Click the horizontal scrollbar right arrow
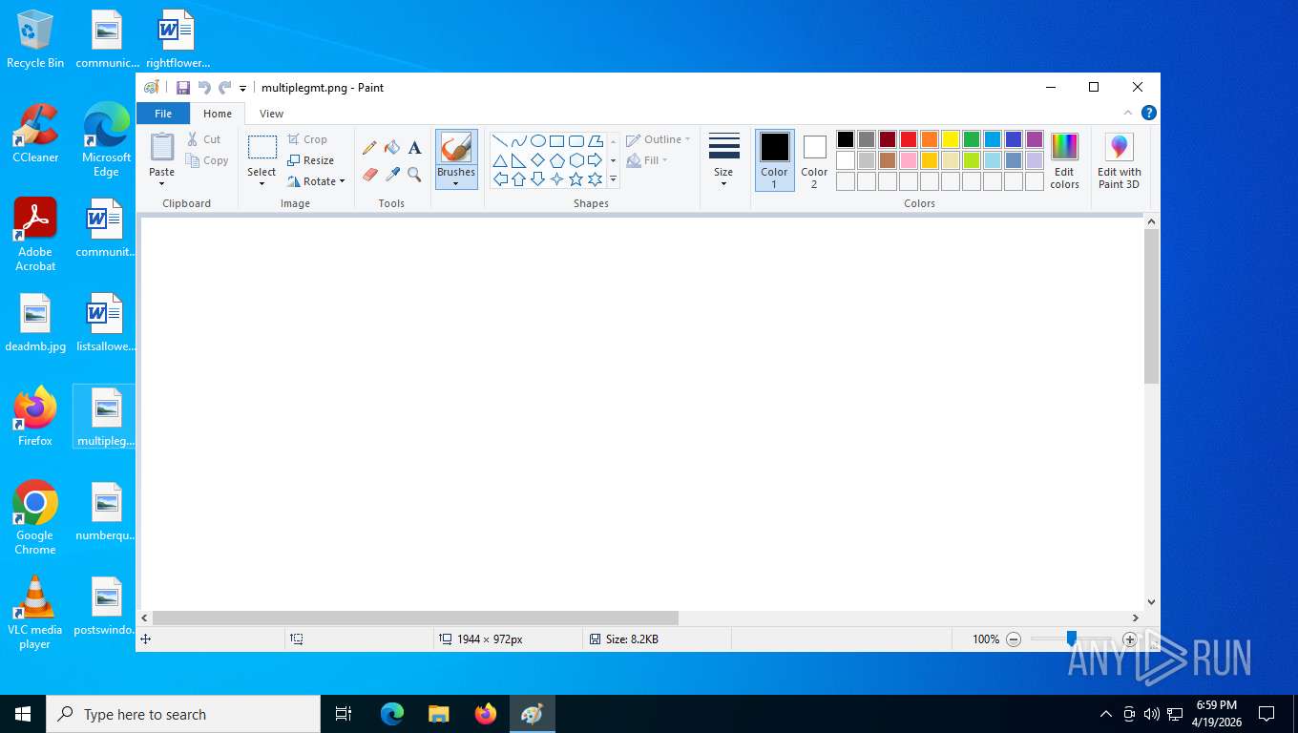1298x733 pixels. pyautogui.click(x=1136, y=618)
